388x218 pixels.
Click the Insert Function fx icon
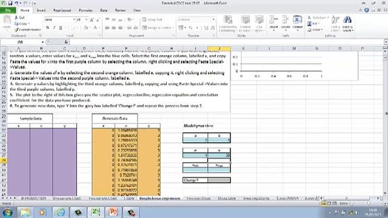pyautogui.click(x=66, y=42)
